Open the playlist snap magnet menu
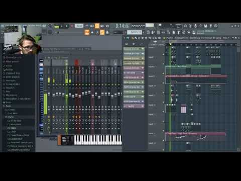 (x=128, y=38)
